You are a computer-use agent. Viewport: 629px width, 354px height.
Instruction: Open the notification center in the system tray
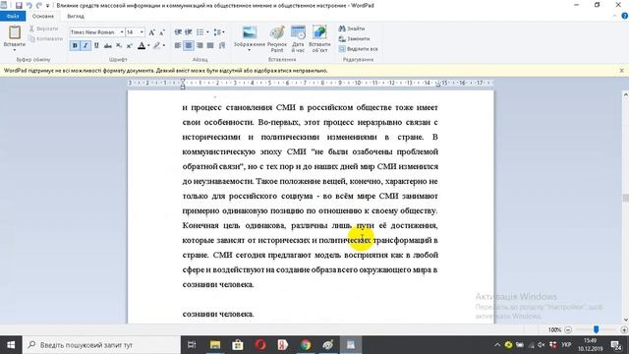point(616,345)
